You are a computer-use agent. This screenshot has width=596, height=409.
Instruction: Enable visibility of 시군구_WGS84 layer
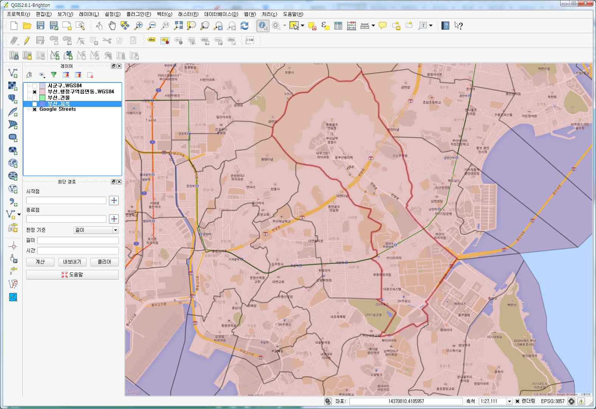pos(34,86)
